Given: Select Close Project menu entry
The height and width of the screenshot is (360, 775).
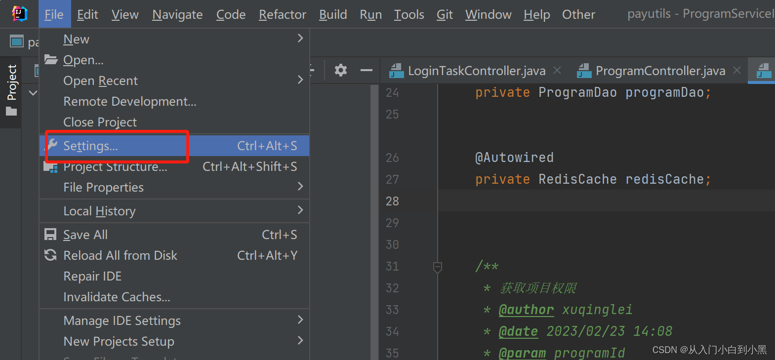Looking at the screenshot, I should [x=174, y=122].
